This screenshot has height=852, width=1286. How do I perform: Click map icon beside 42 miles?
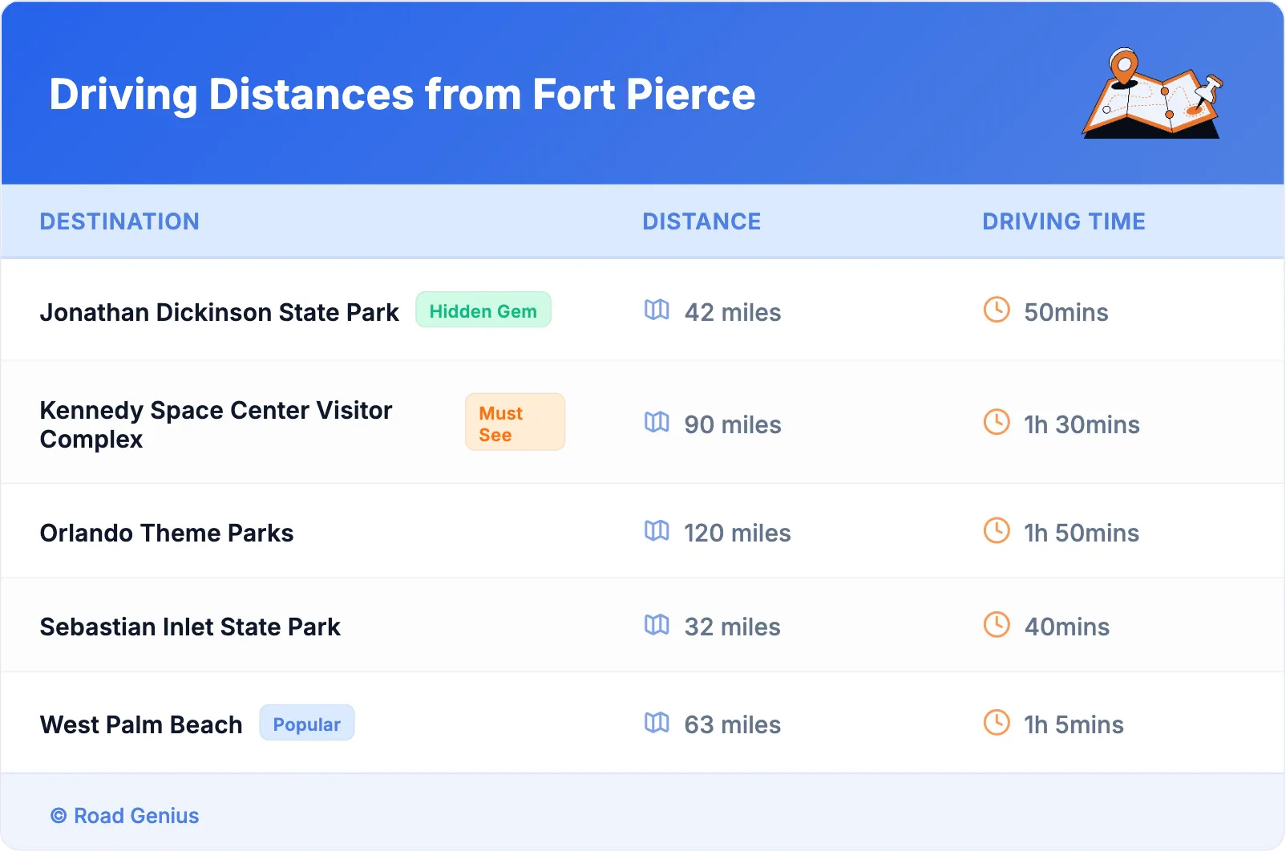pyautogui.click(x=657, y=310)
